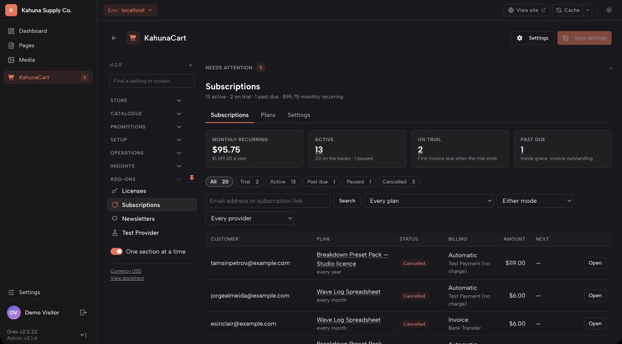The height and width of the screenshot is (344, 622).
Task: Open admin Settings at the sidebar bottom
Action: tap(48, 292)
